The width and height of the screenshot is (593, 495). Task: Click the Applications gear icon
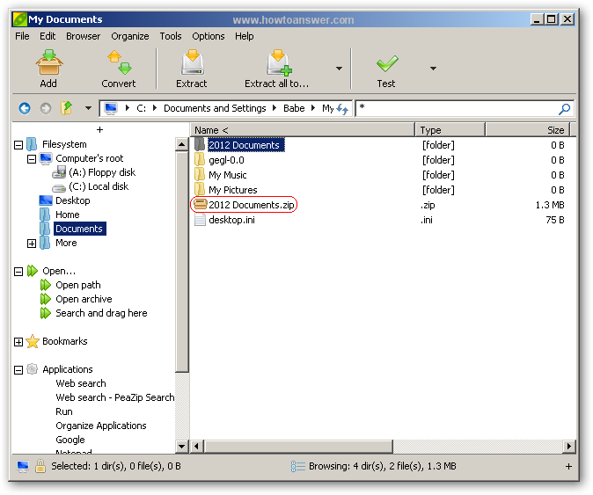[33, 368]
